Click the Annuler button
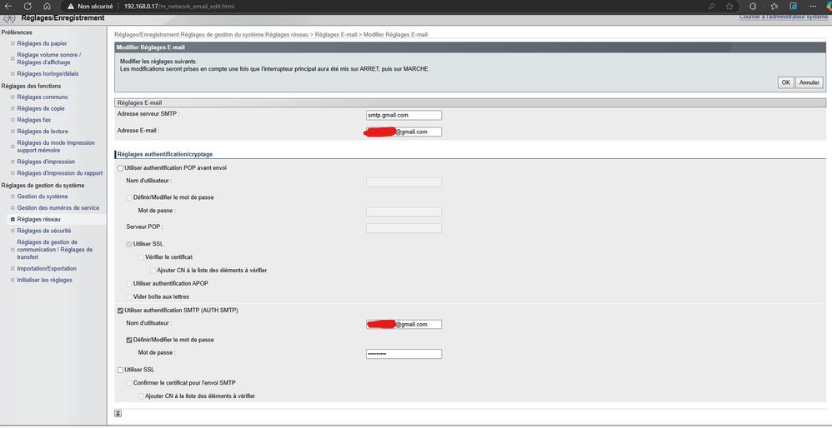Screen dimensions: 832x428 coord(809,82)
